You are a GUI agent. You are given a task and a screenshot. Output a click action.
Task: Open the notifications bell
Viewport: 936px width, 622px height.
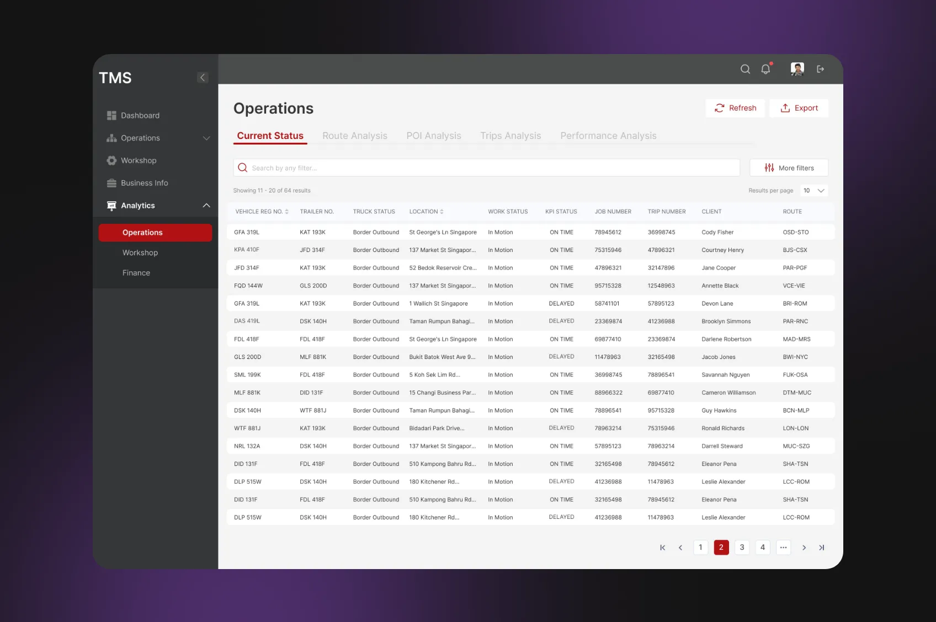(x=765, y=69)
